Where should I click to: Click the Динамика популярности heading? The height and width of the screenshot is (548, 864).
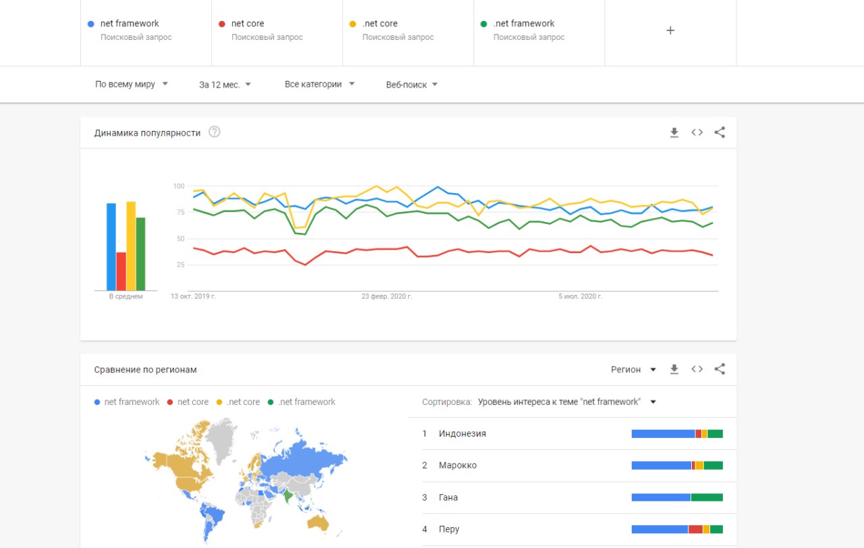[x=147, y=133]
